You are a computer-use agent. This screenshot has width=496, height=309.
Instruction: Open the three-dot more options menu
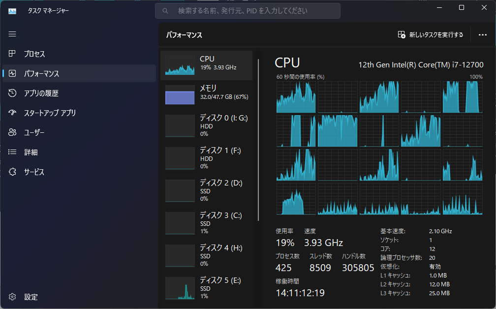tap(482, 34)
